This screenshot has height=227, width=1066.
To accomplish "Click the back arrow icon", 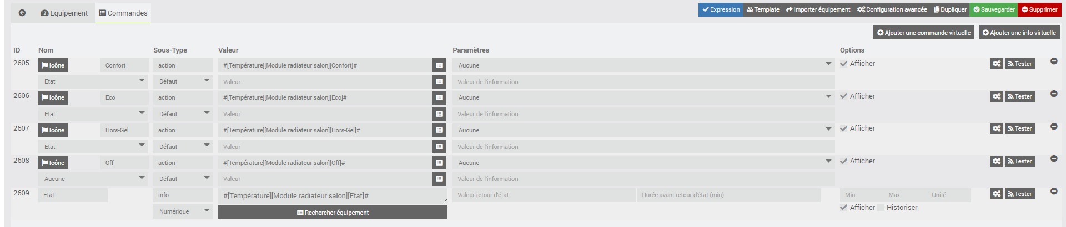I will pos(22,13).
